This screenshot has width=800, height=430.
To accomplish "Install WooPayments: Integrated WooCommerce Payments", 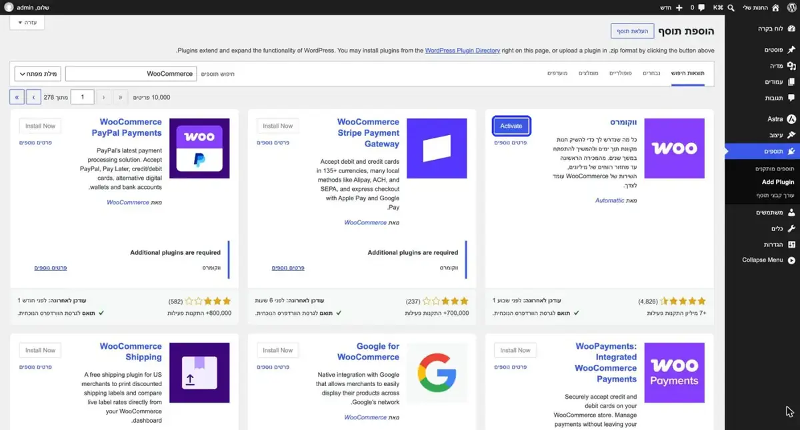I will [x=515, y=350].
